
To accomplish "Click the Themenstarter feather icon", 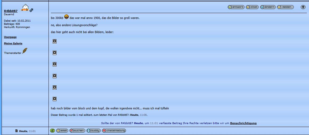I will (x=25, y=51).
